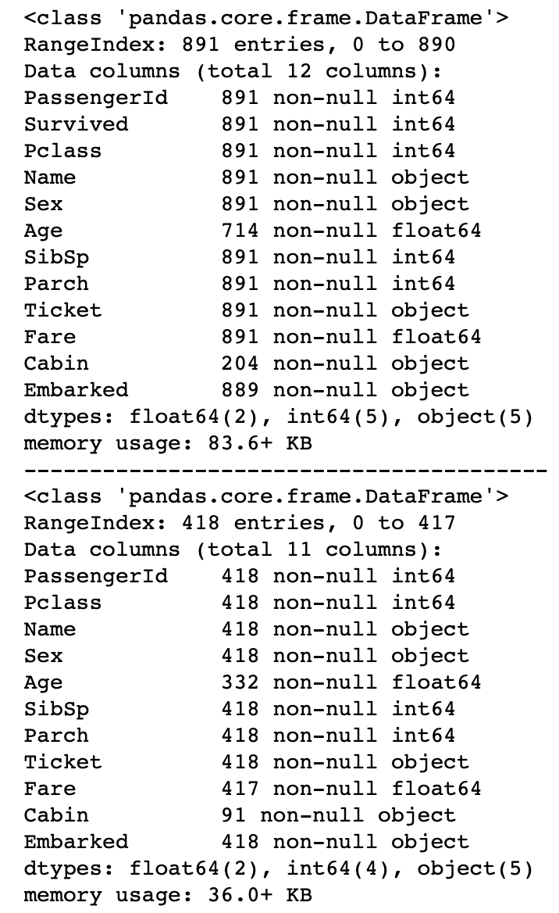Click the 'PassengerId' label with 418 non-null
Screen dimensions: 559x913
(95, 576)
